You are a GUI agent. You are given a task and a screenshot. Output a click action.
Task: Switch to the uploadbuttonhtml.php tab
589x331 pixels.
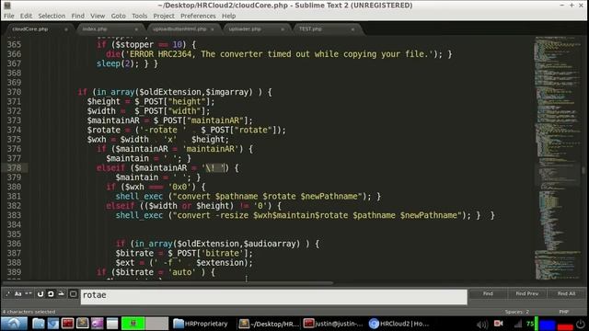182,29
